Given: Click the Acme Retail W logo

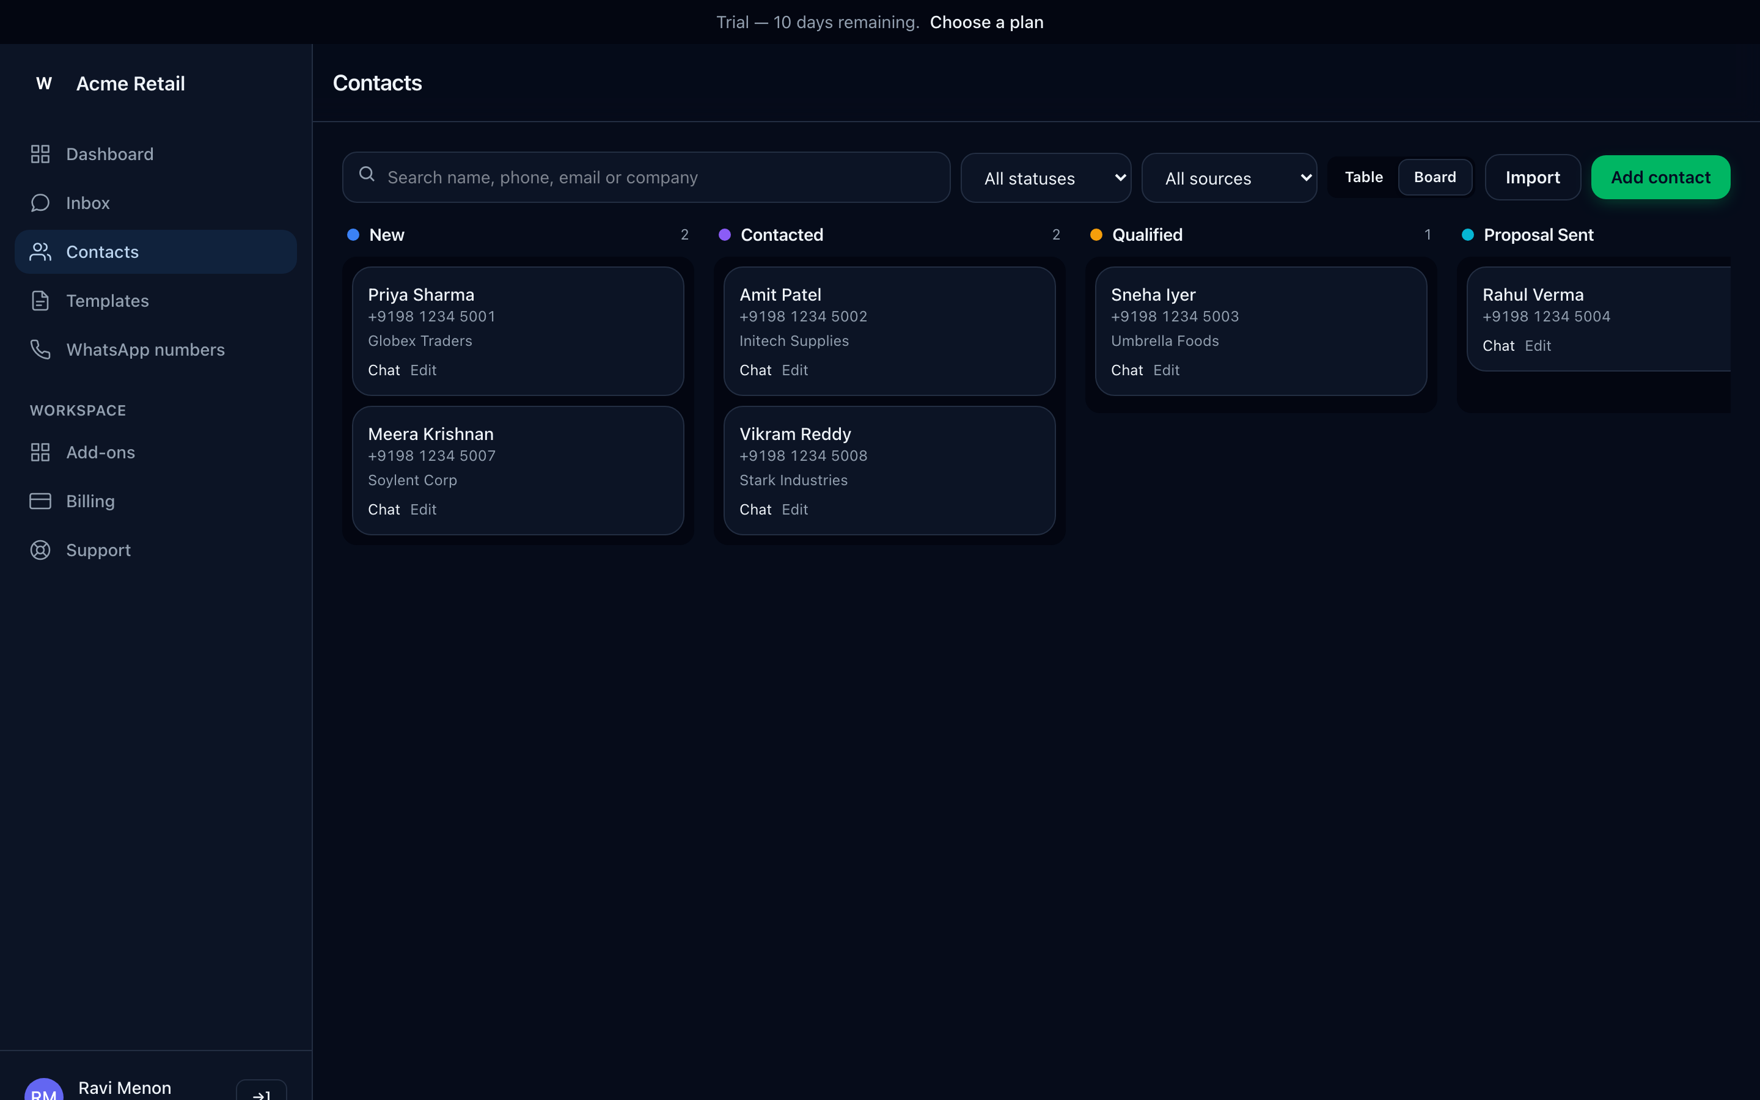Looking at the screenshot, I should (43, 84).
